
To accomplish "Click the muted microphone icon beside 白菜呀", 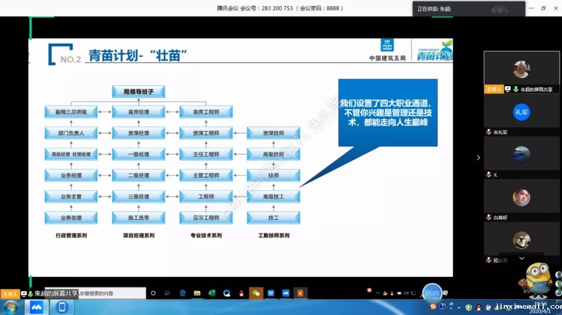I will coord(489,217).
